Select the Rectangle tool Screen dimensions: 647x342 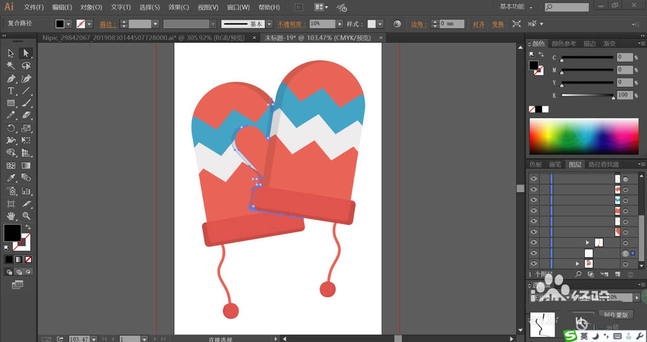pyautogui.click(x=11, y=103)
